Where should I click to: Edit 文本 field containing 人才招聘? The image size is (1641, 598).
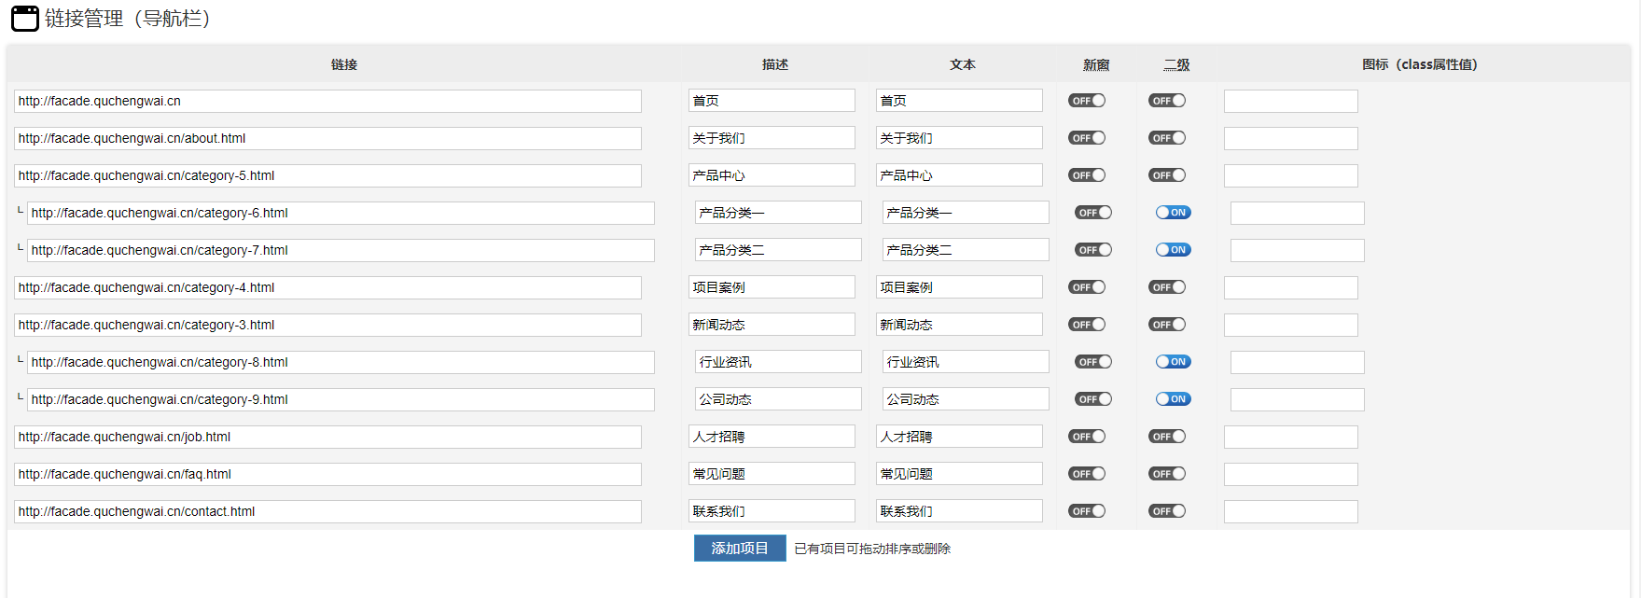[959, 437]
